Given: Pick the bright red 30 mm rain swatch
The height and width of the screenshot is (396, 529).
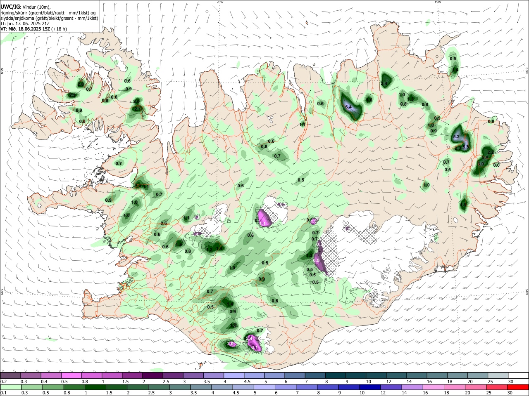Looking at the screenshot, I should (x=518, y=387).
